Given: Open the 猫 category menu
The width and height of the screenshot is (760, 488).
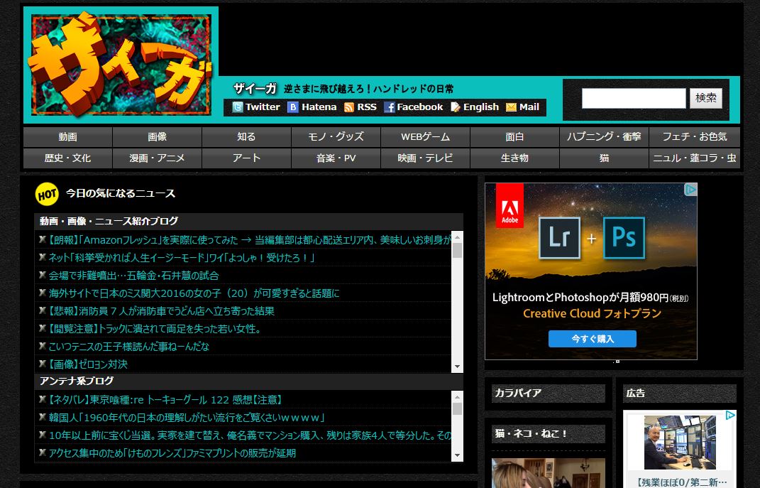Looking at the screenshot, I should point(604,158).
